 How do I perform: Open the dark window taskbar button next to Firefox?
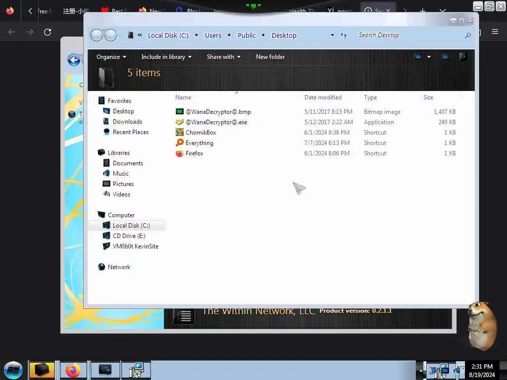[x=105, y=370]
